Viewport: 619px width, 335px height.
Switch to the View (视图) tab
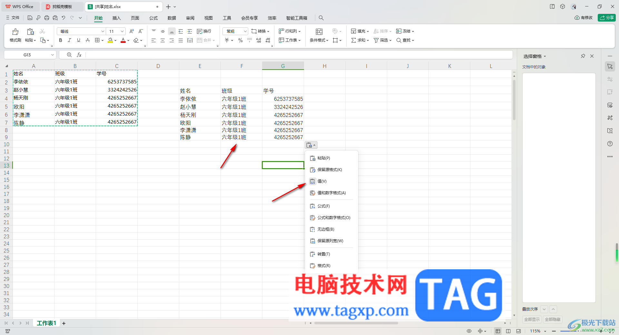(209, 18)
